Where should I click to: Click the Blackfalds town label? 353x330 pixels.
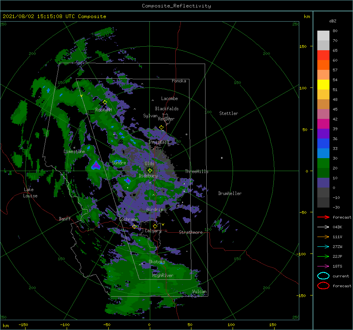click(x=167, y=109)
